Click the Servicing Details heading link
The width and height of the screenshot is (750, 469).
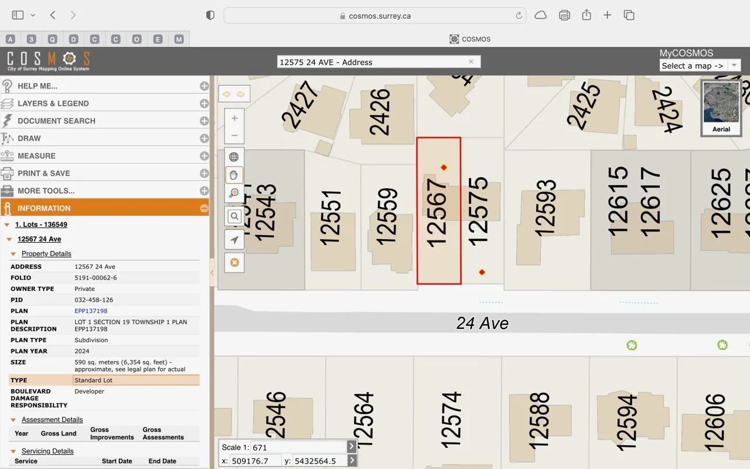coord(47,451)
